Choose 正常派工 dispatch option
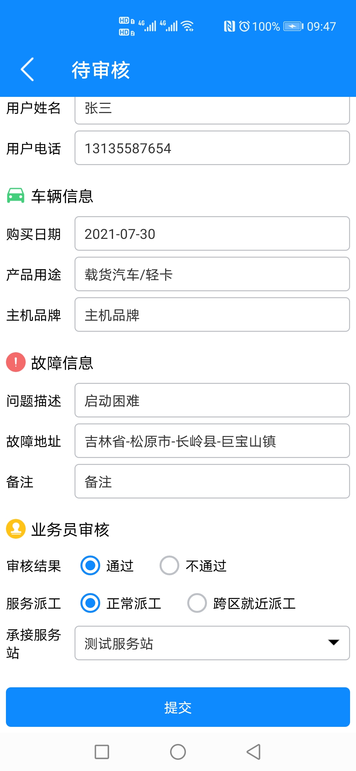 (x=90, y=603)
